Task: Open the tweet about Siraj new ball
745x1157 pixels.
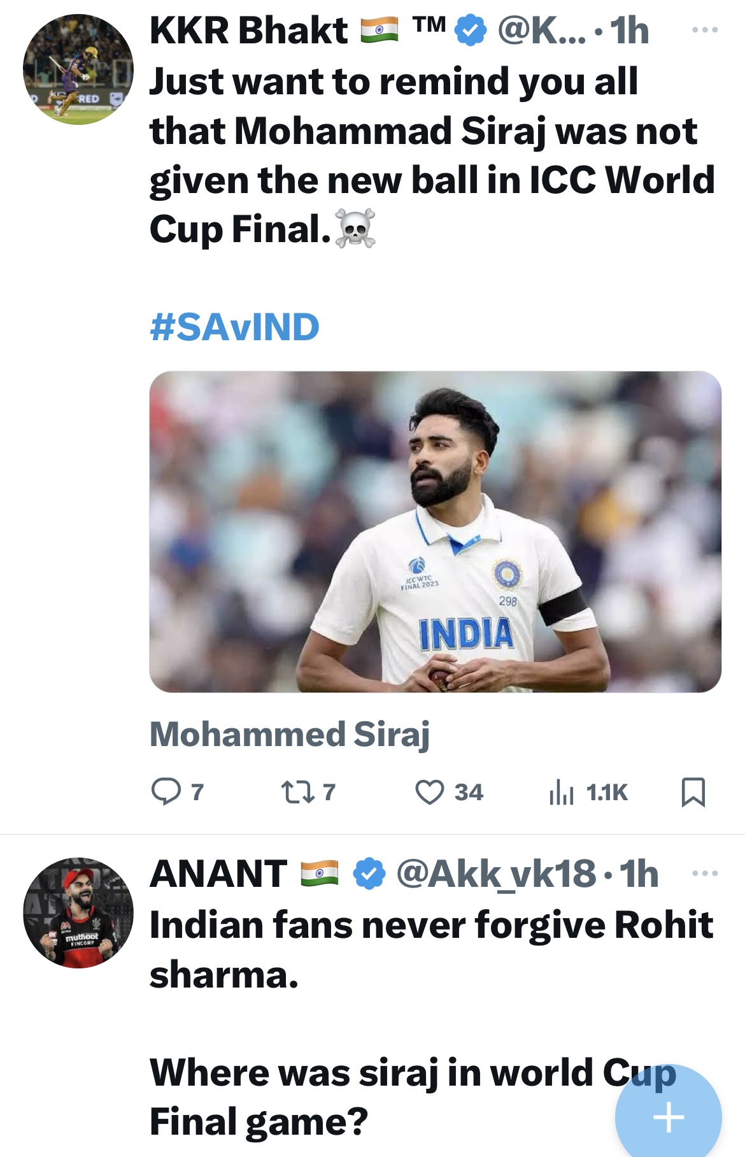Action: [420, 155]
